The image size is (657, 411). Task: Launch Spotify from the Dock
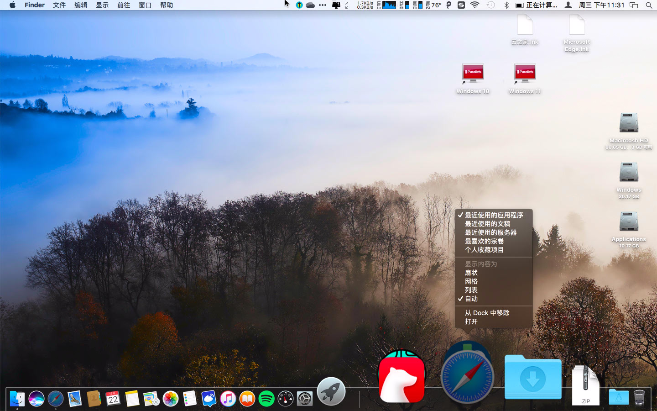point(266,399)
